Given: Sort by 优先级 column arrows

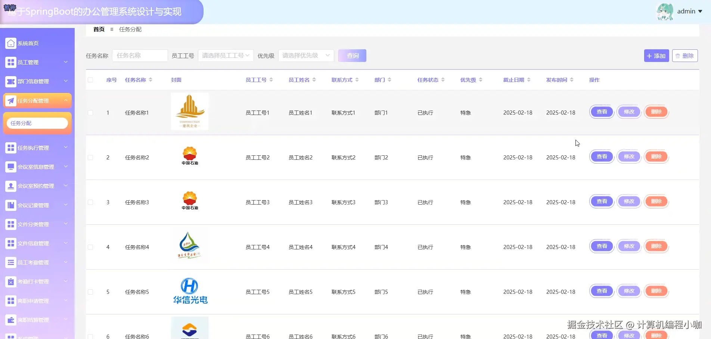Looking at the screenshot, I should coord(481,80).
